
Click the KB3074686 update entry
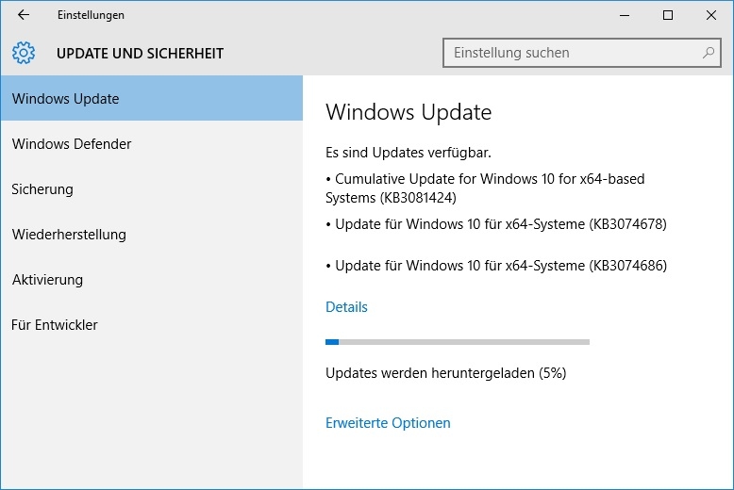point(496,266)
